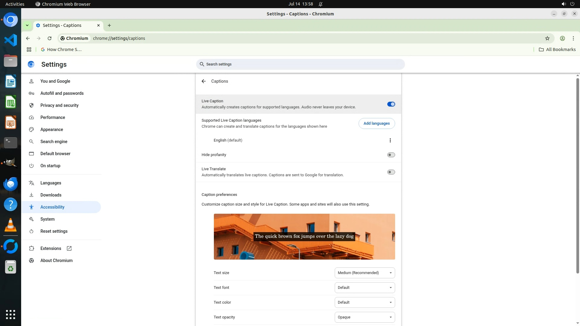Turn off the Live Caption toggle
Viewport: 580px width, 326px height.
[x=391, y=104]
